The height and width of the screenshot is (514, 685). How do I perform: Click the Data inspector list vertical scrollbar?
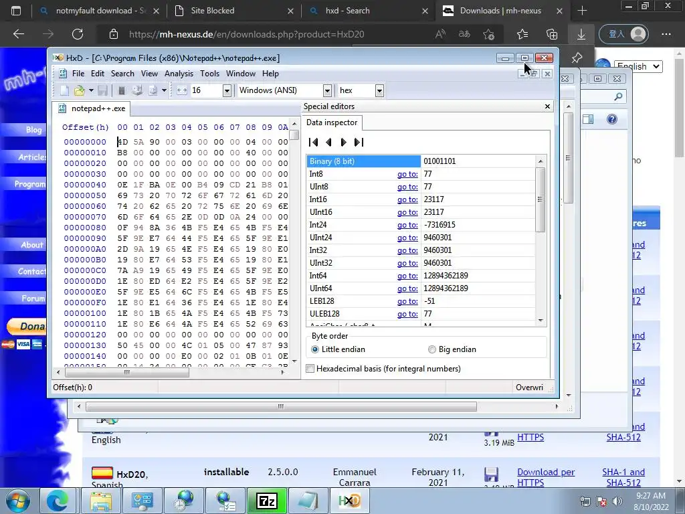point(541,199)
